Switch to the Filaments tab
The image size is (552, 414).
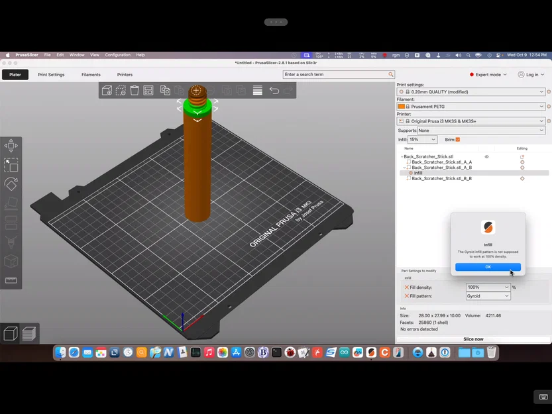tap(91, 75)
